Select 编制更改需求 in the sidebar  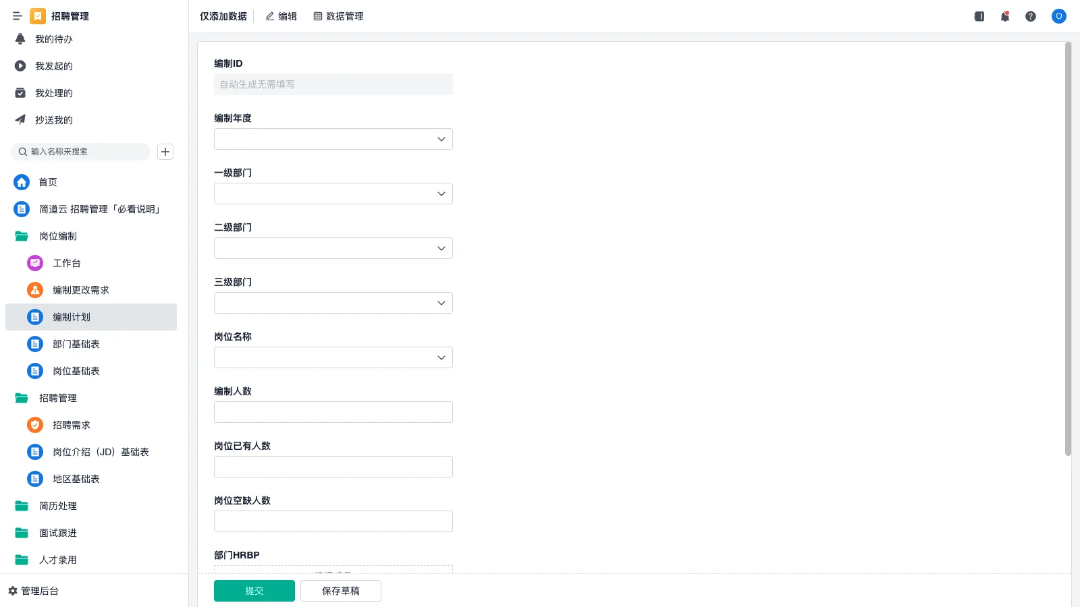tap(80, 290)
